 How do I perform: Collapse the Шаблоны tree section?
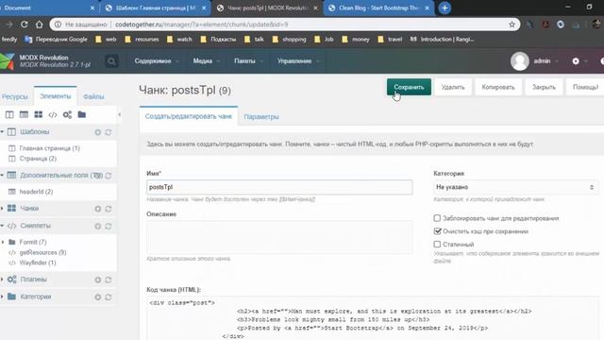[x=2, y=132]
